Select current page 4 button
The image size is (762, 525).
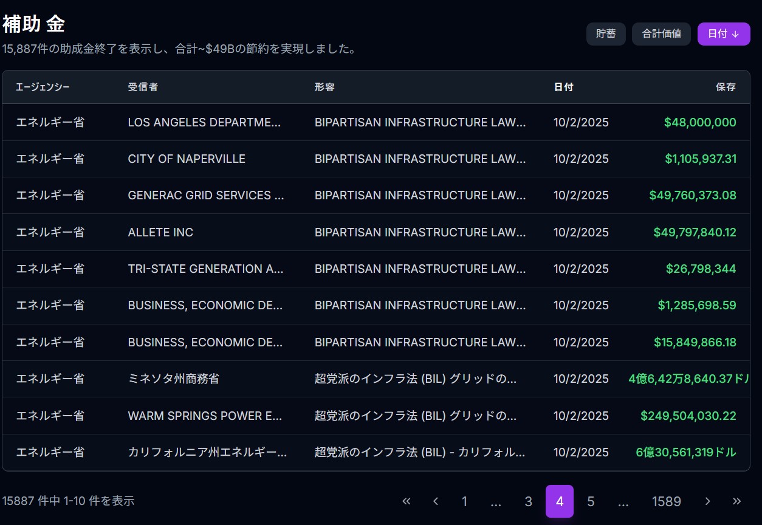(559, 501)
